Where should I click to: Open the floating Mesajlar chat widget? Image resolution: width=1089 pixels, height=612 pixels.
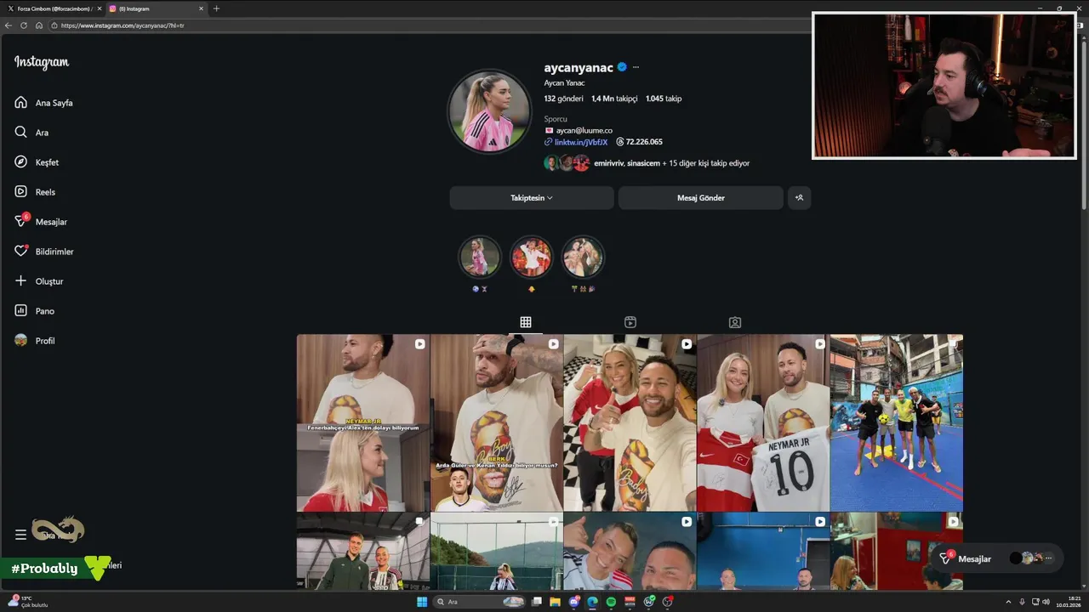[x=996, y=558]
